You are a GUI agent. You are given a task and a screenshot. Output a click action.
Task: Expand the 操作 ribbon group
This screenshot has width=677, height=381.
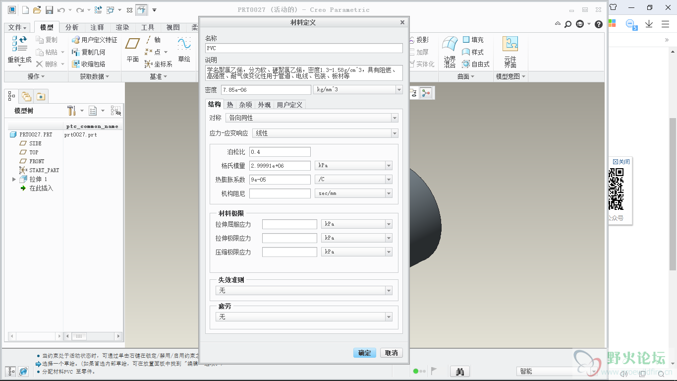click(x=36, y=76)
